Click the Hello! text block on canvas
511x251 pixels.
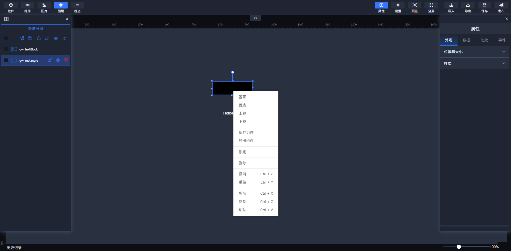click(x=228, y=113)
